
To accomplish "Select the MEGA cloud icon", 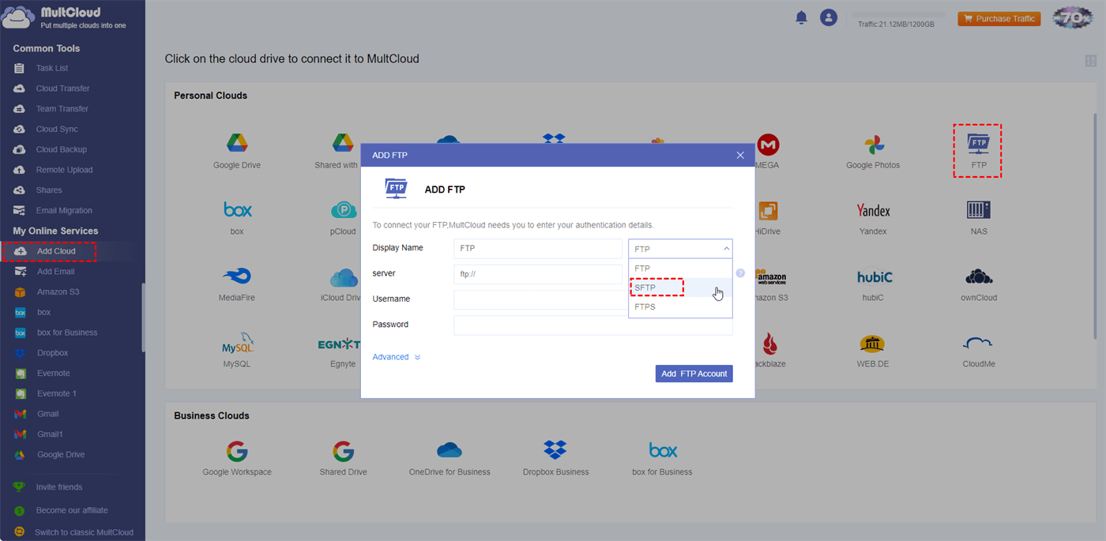I will click(x=768, y=145).
